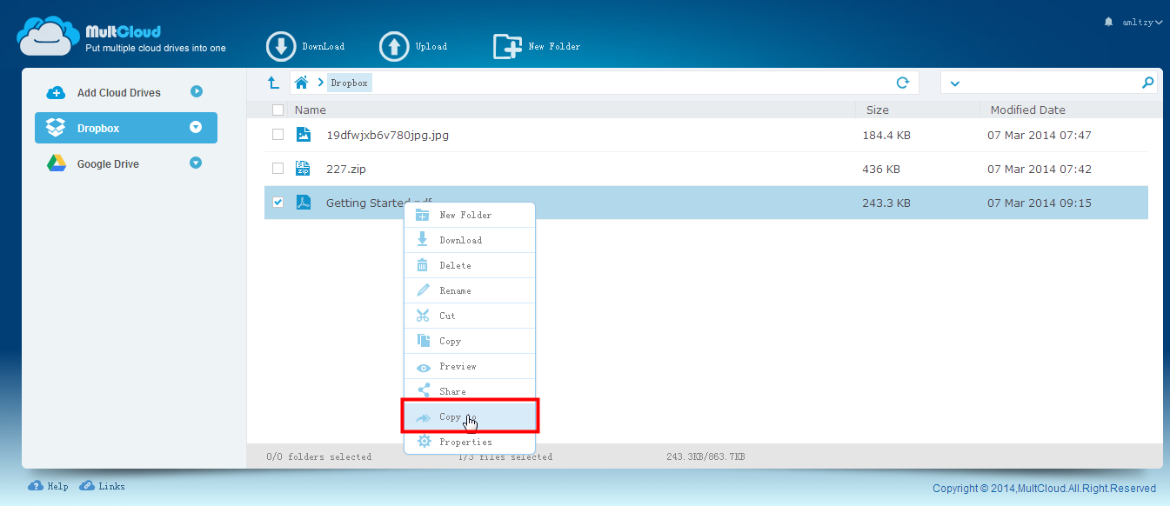Choose Properties from the context menu
1170x506 pixels.
(470, 442)
